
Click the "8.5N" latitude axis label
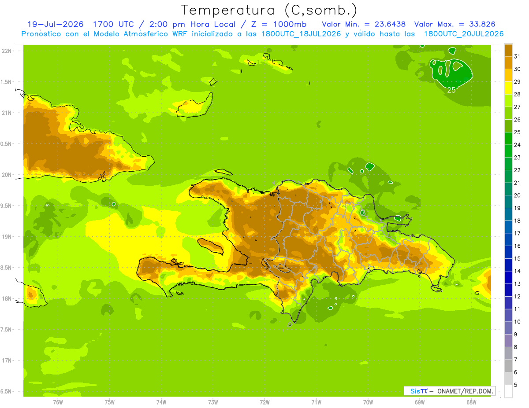tap(7, 268)
